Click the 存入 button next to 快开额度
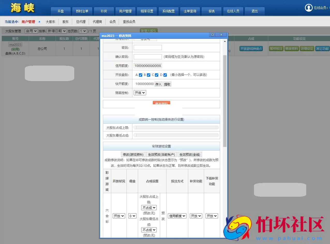 pyautogui.click(x=158, y=84)
